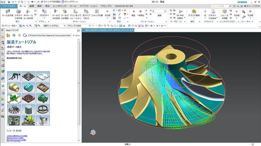The height and width of the screenshot is (146, 261).
Task: Click the view triad cube in viewport
Action: (92, 133)
